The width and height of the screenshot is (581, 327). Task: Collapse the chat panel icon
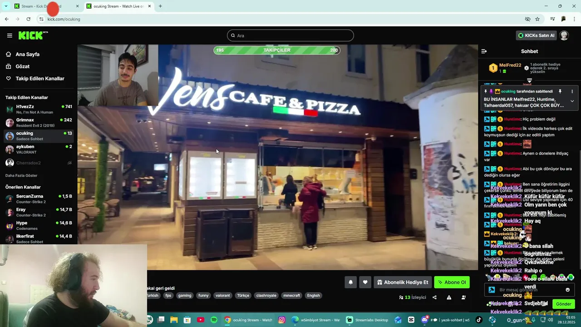click(484, 51)
